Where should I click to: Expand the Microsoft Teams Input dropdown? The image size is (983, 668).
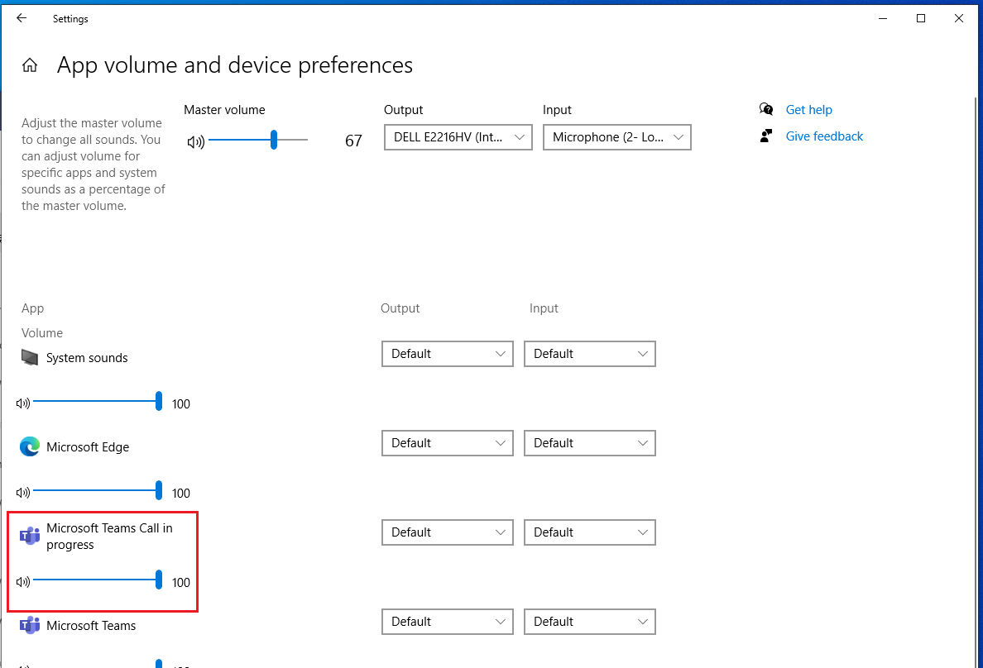click(x=590, y=622)
